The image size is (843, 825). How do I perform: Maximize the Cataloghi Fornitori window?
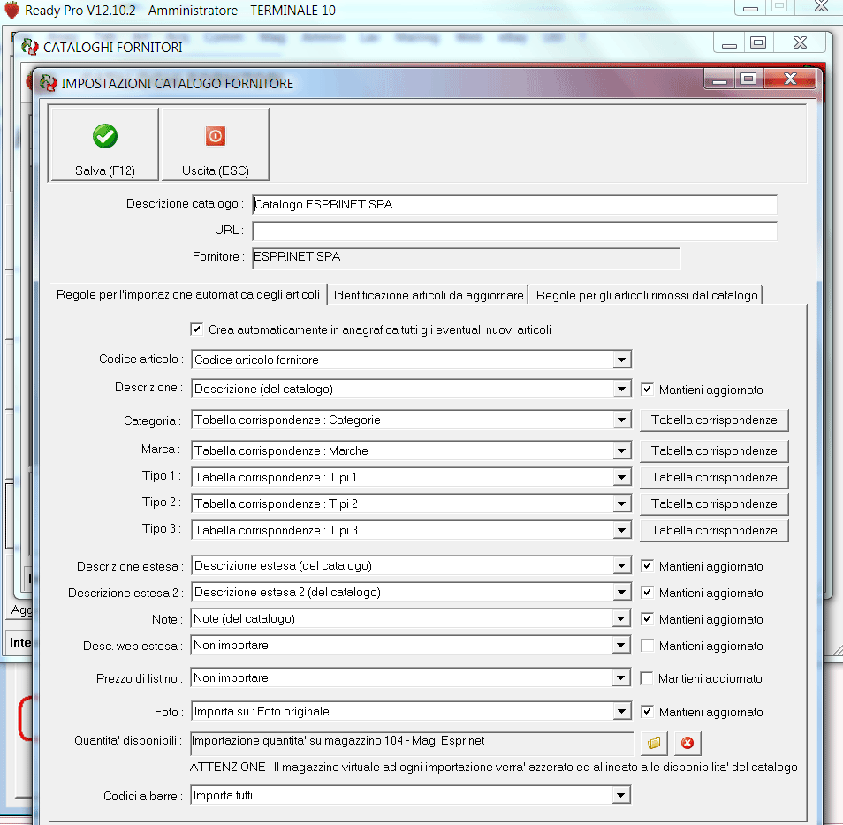(758, 42)
